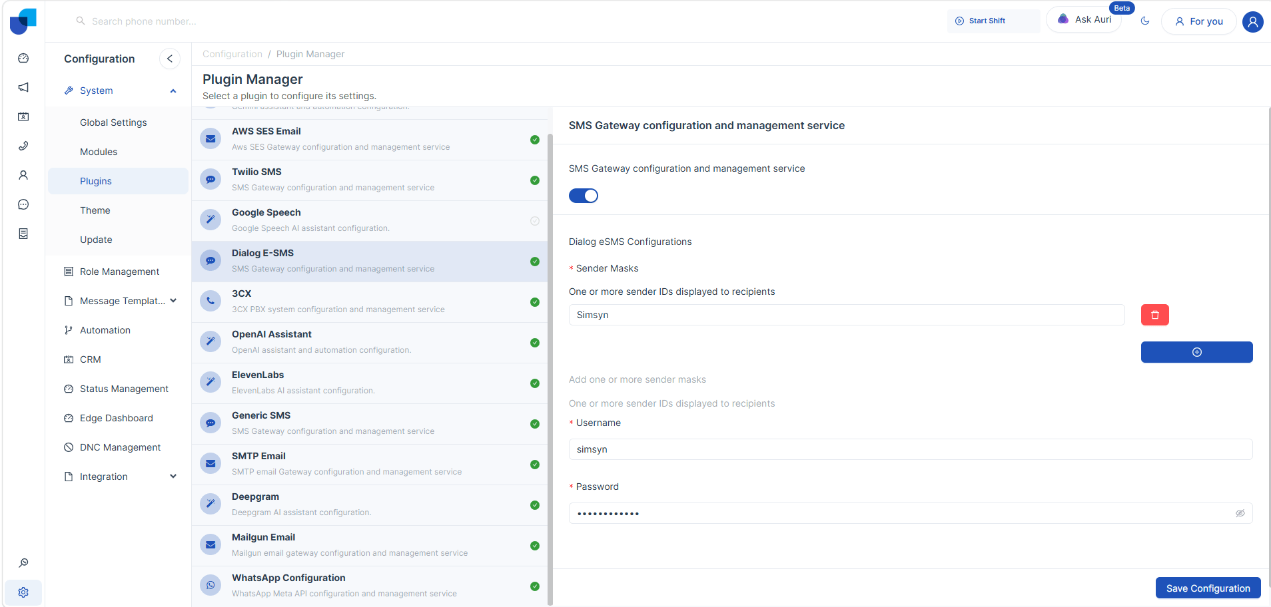Disable the SMS Gateway service toggle

point(584,196)
